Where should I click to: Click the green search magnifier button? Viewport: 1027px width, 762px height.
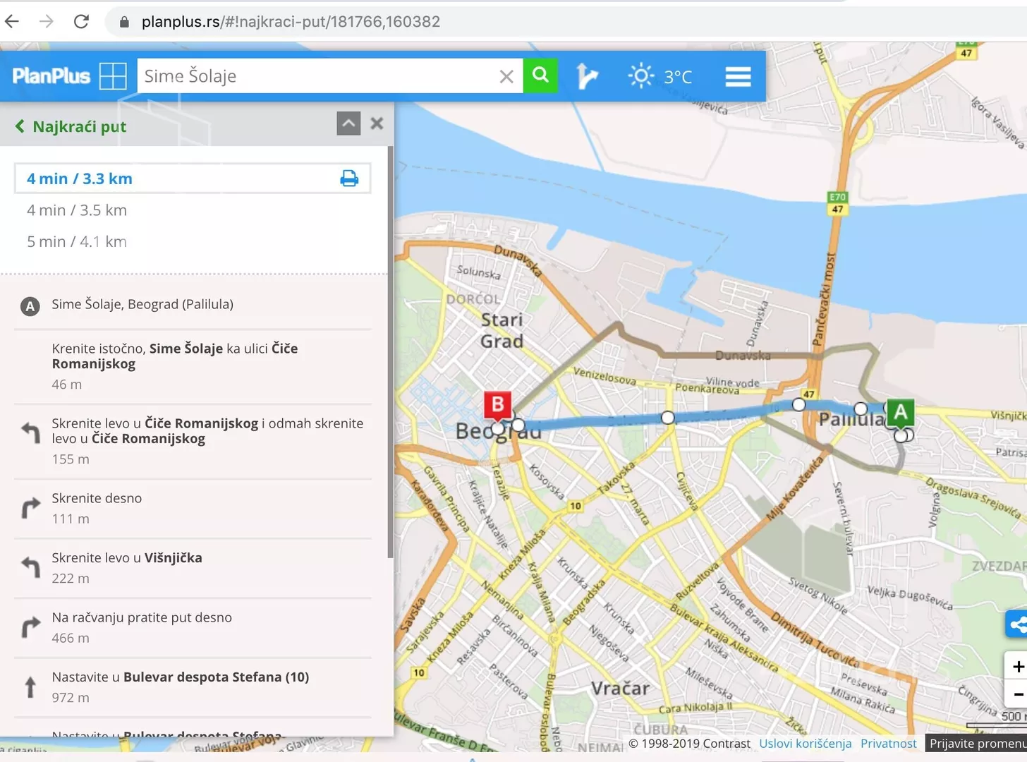tap(540, 75)
